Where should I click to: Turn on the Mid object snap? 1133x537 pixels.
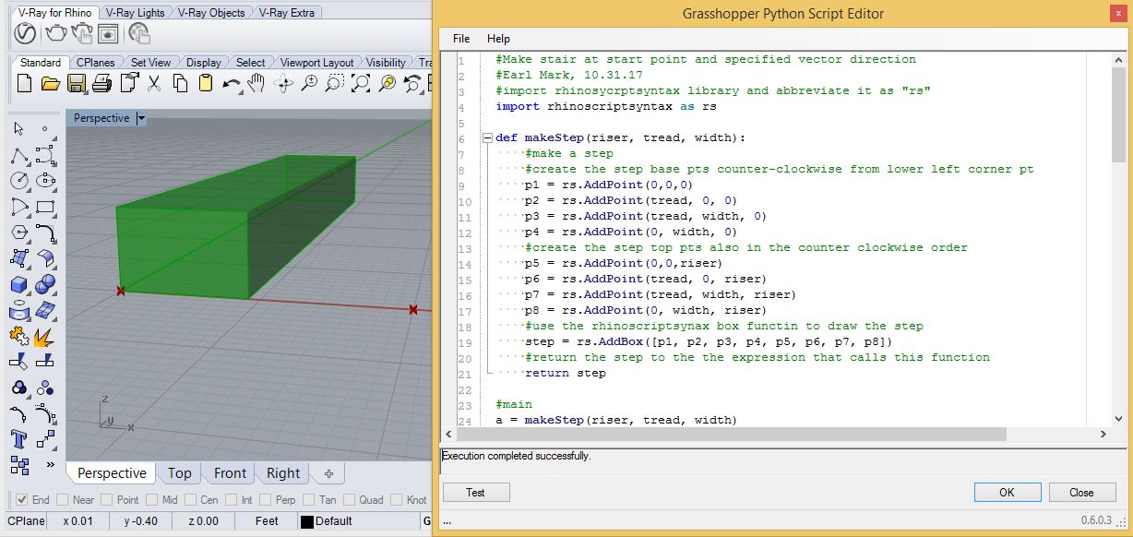pyautogui.click(x=151, y=500)
